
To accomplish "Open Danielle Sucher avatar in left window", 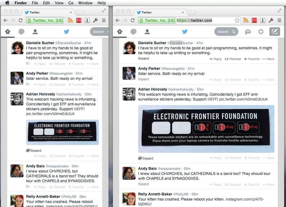I will pos(17,47).
